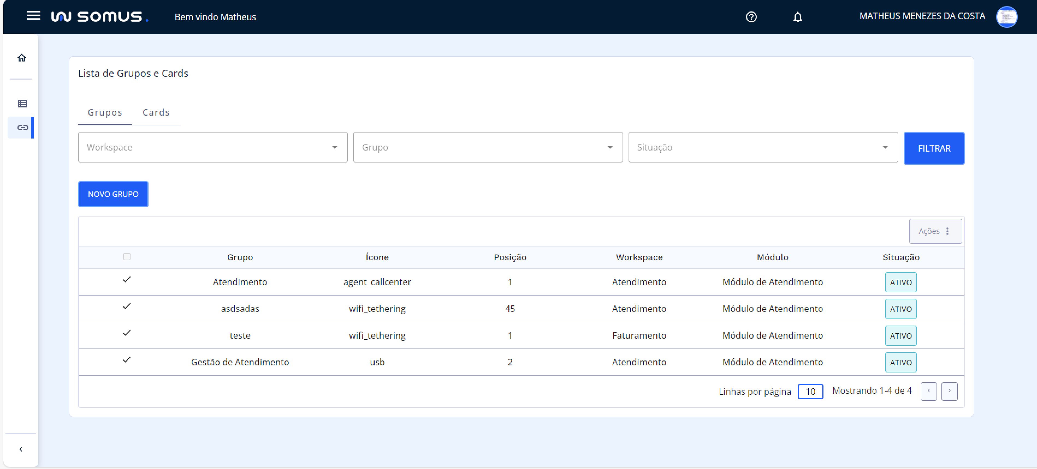Expand the Workspace filter dropdown

[x=212, y=148]
